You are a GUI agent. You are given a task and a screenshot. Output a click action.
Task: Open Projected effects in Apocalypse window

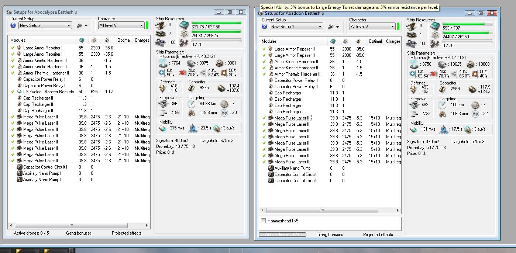(x=127, y=233)
